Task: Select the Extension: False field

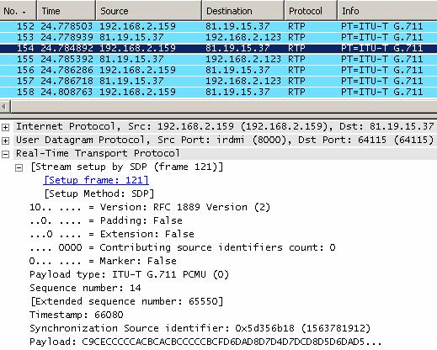Action: 112,234
